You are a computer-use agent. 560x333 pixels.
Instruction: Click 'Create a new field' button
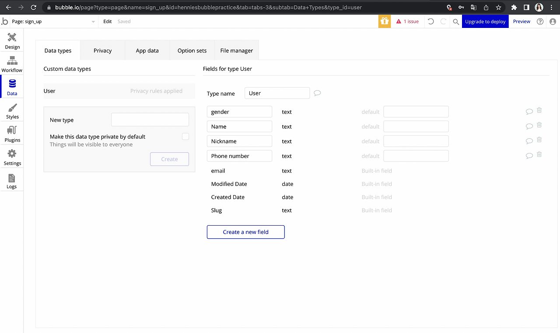(x=245, y=232)
